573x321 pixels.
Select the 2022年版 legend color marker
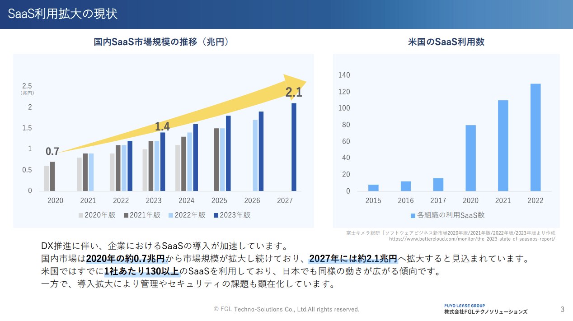(171, 215)
